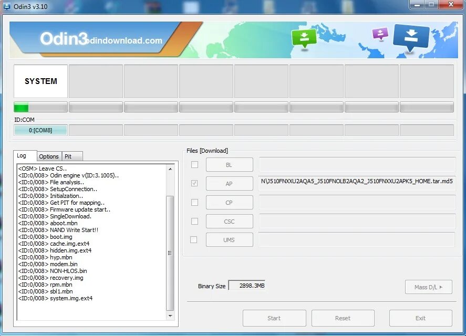Select the 'File analysis..' log line
The height and width of the screenshot is (336, 466).
point(51,182)
